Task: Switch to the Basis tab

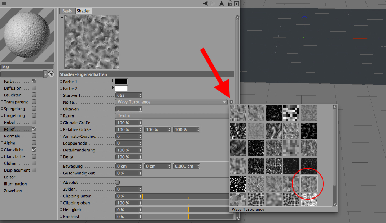Action: 67,11
